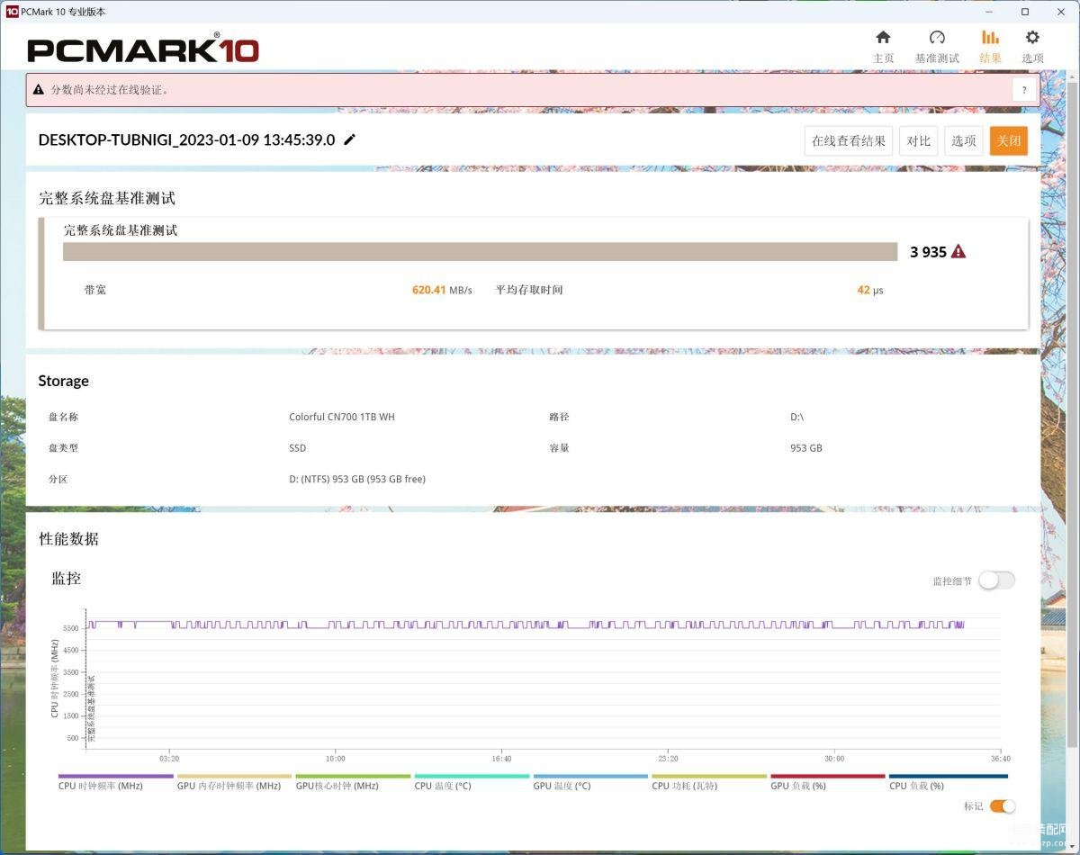This screenshot has height=855, width=1080.
Task: Click the 5500 tick on the CPU frequency axis
Action: (72, 627)
